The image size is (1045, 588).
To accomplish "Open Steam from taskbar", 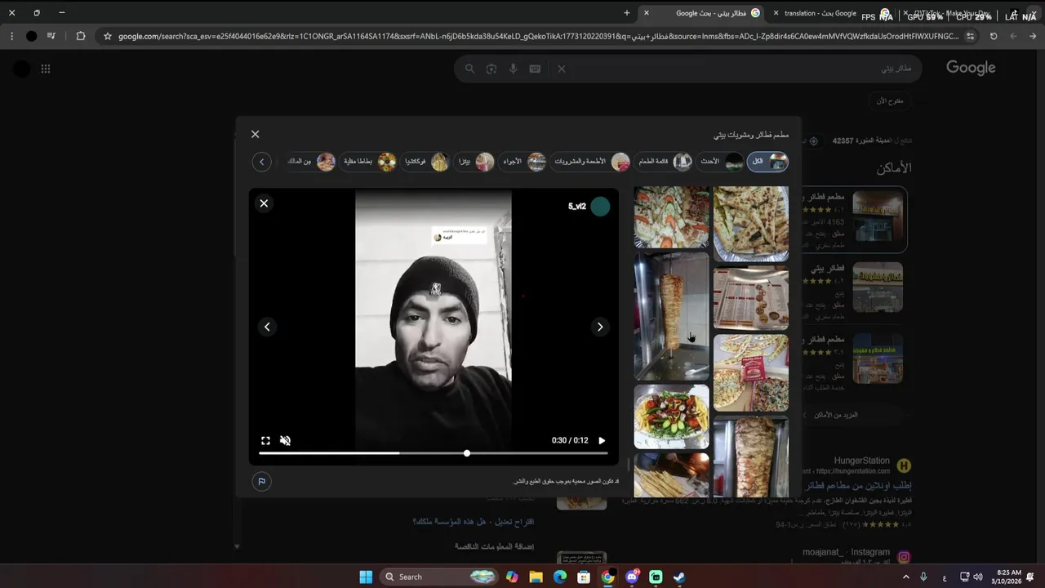I will 679,577.
